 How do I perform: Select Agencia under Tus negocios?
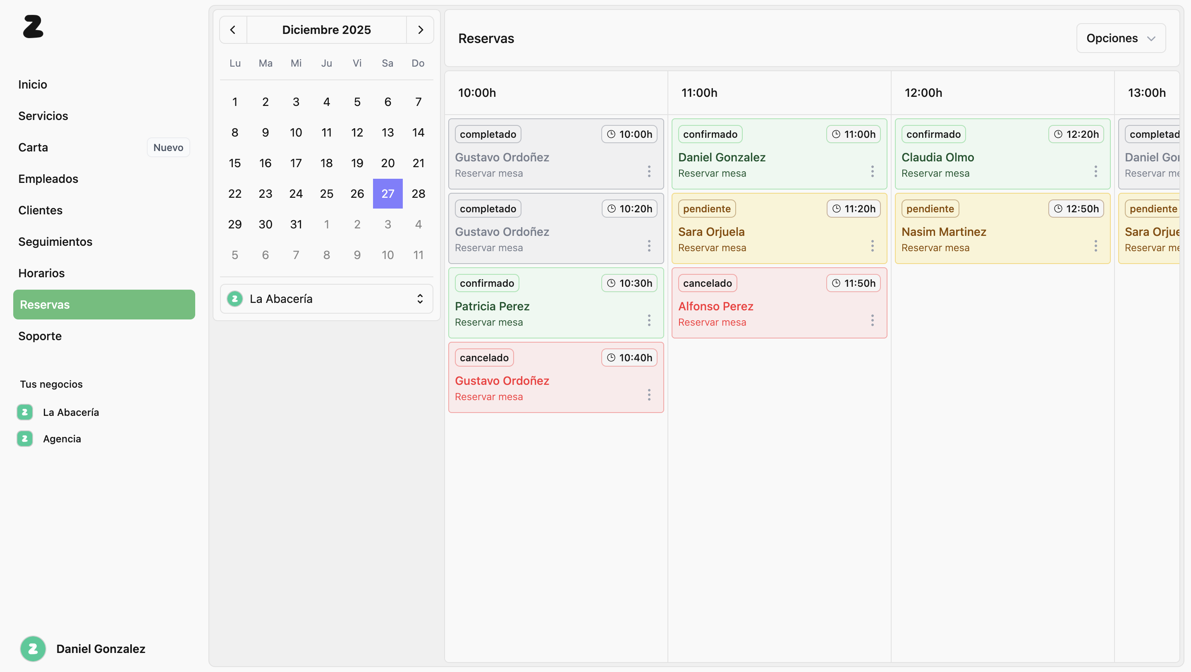62,439
